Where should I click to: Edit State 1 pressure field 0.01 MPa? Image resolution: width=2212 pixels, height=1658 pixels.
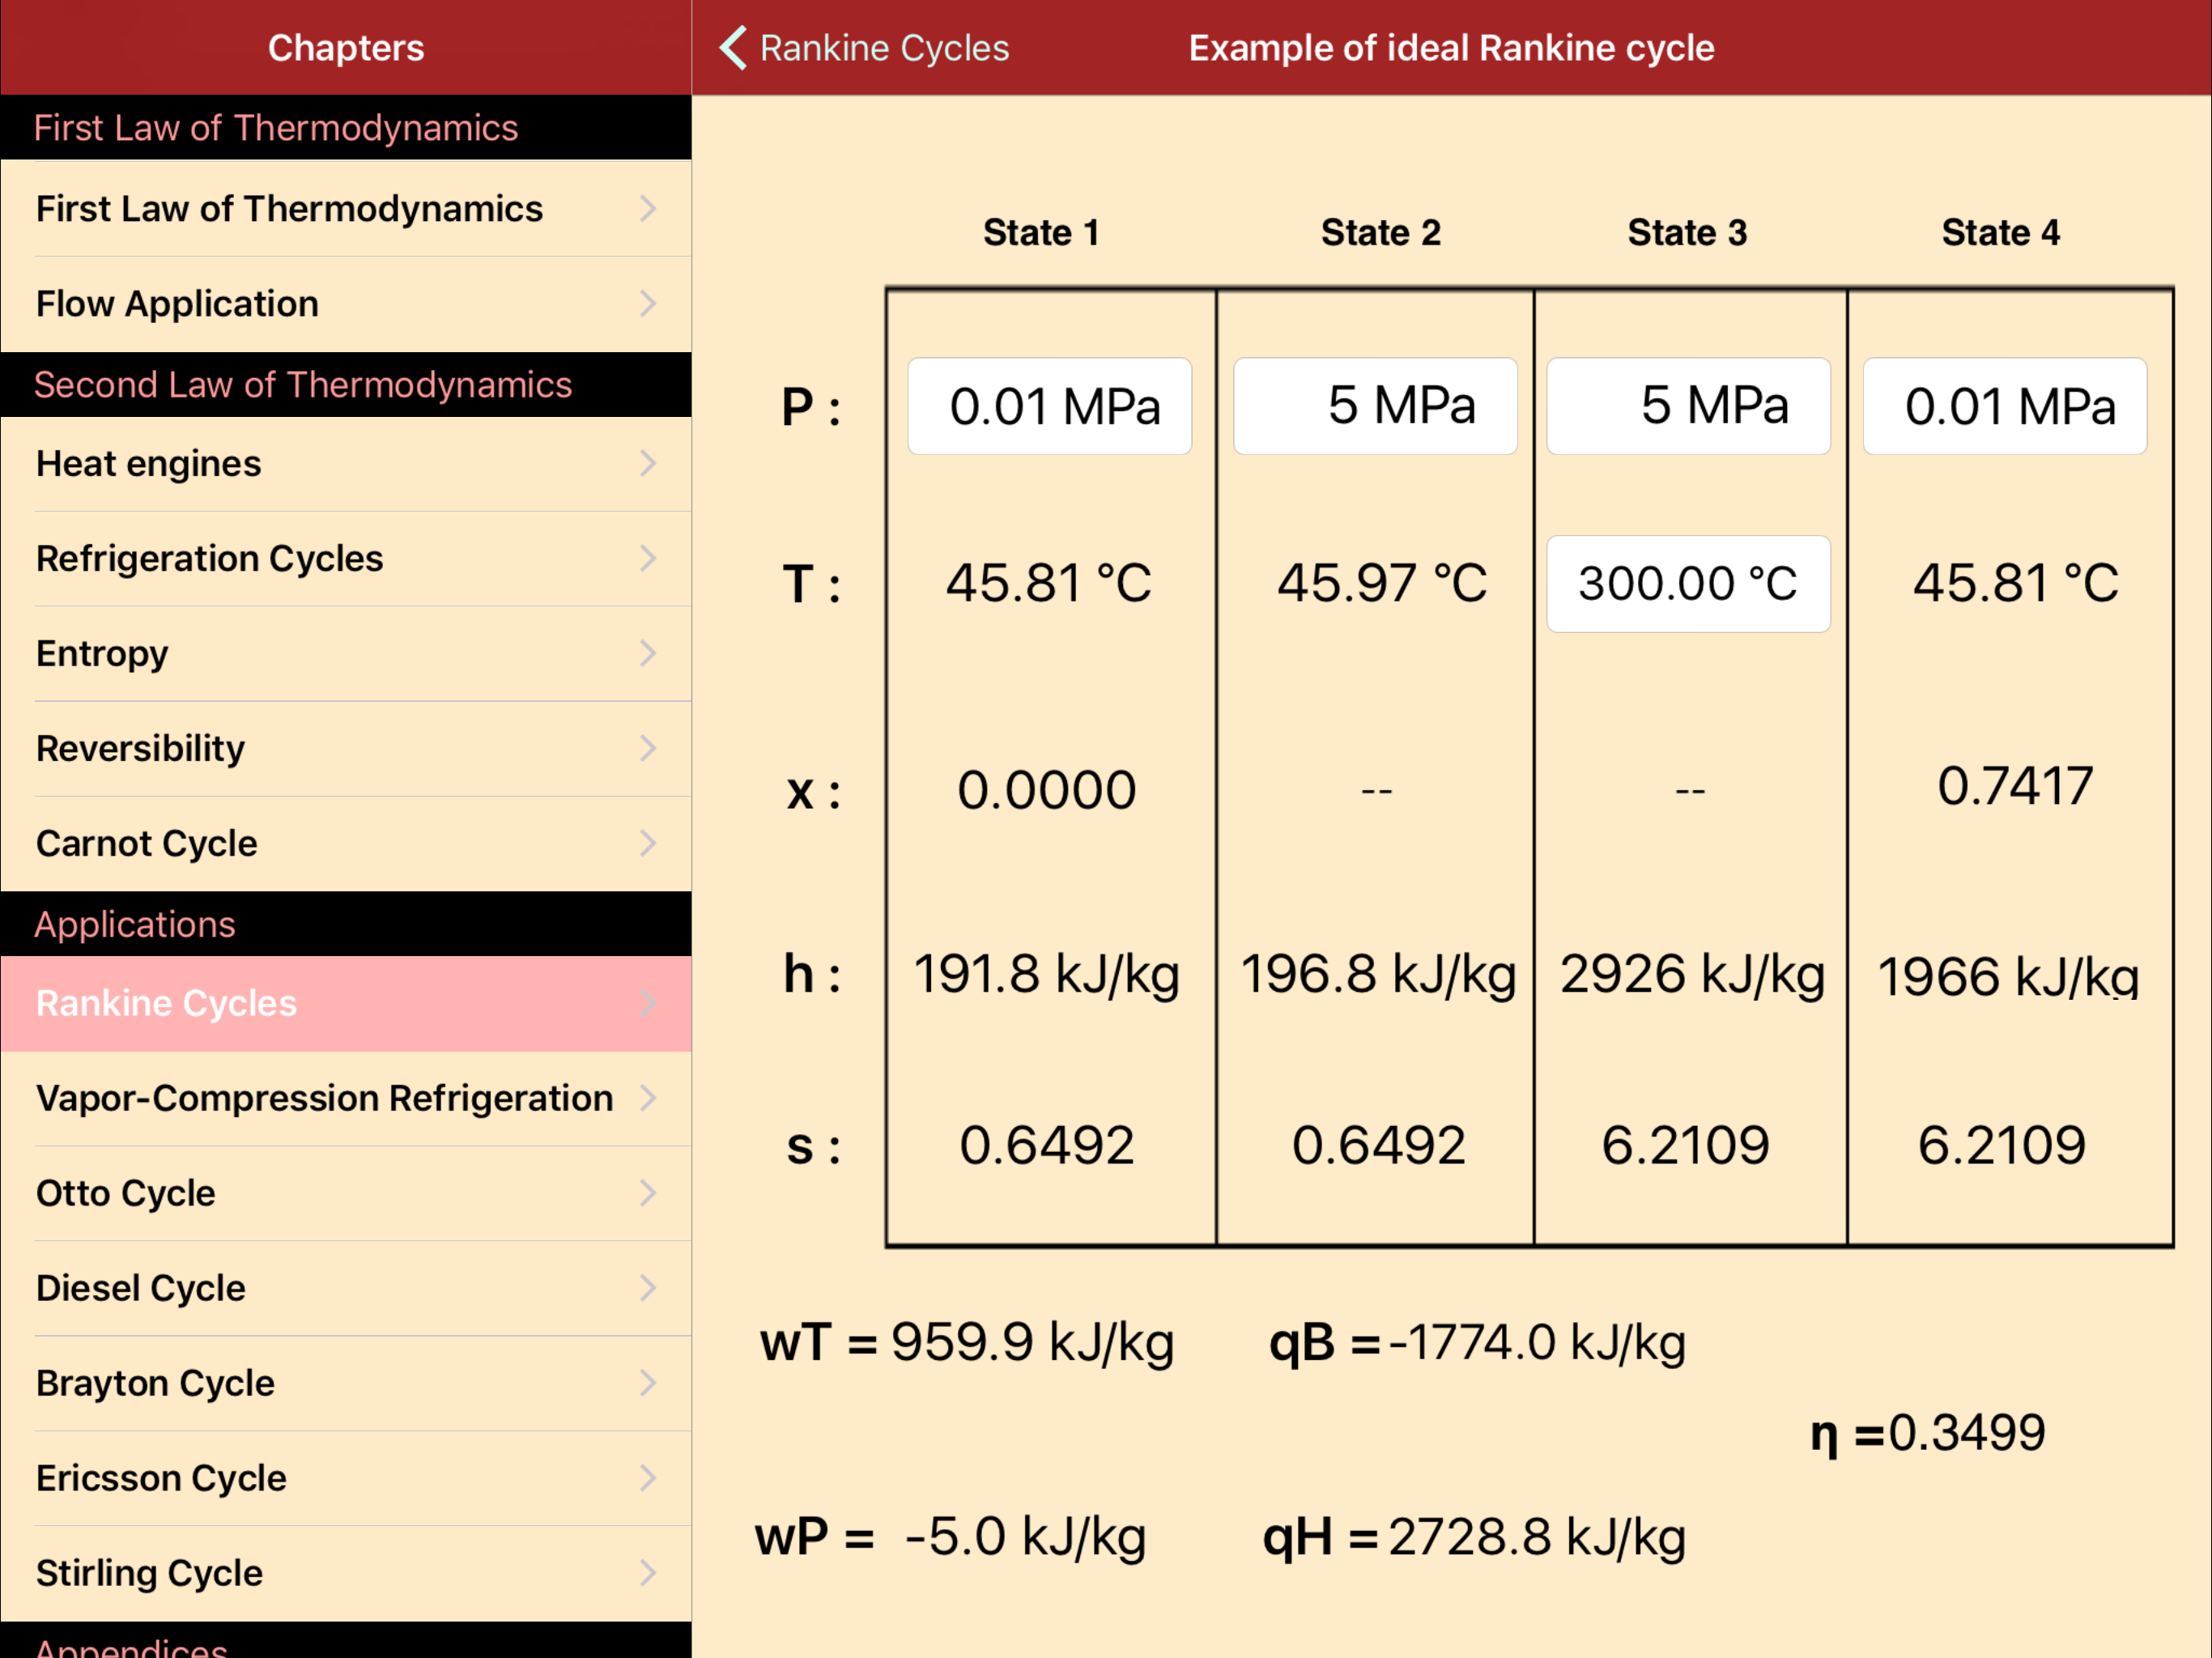[1049, 406]
